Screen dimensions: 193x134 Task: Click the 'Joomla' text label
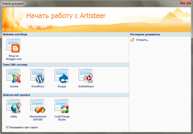(14, 86)
